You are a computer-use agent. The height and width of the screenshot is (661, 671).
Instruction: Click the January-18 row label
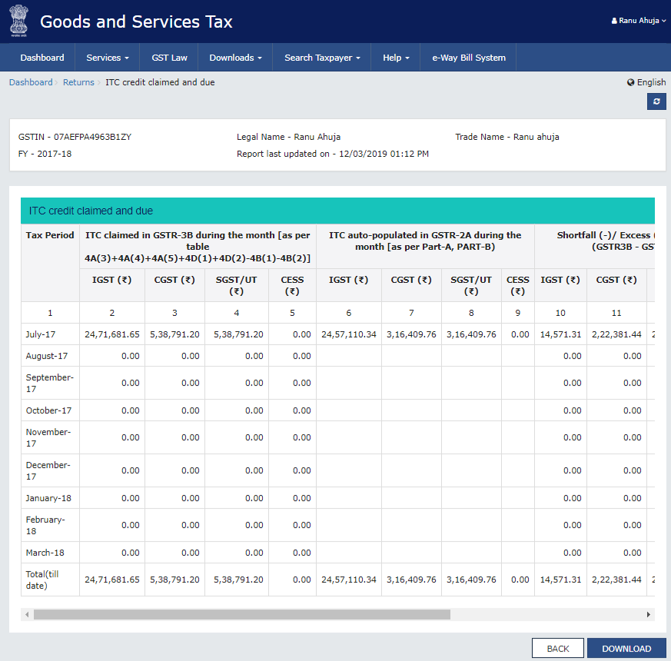click(48, 498)
